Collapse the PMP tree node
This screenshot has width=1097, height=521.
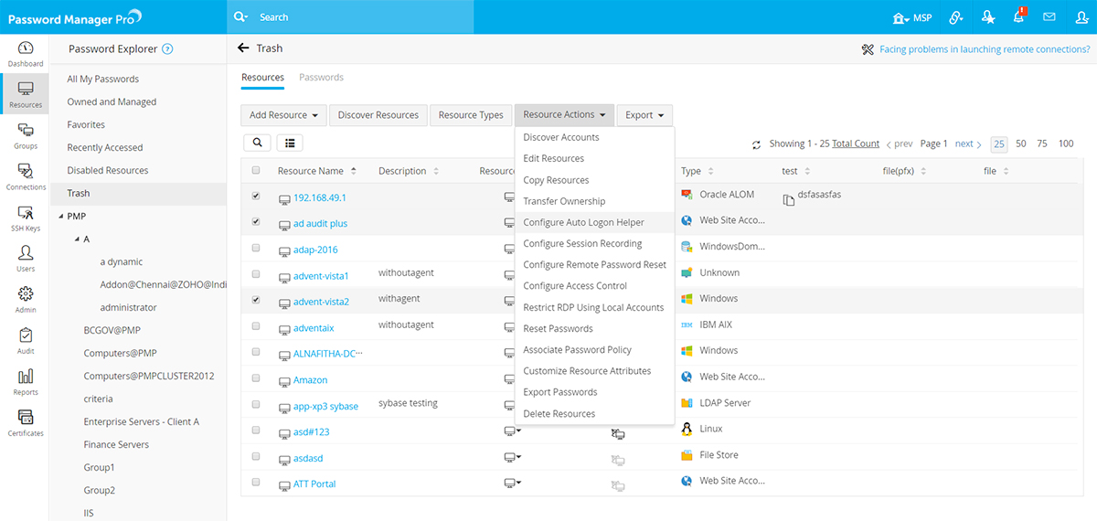tap(61, 217)
